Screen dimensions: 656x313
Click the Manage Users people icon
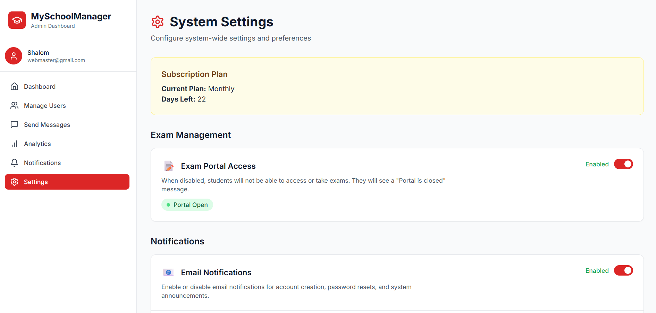14,105
